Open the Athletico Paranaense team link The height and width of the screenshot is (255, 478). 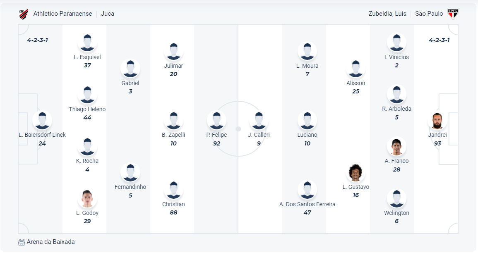click(x=62, y=14)
